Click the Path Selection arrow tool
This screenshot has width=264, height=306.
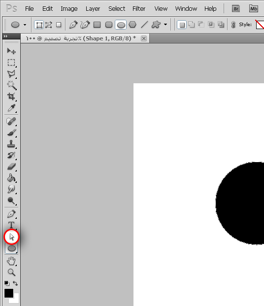pos(12,237)
